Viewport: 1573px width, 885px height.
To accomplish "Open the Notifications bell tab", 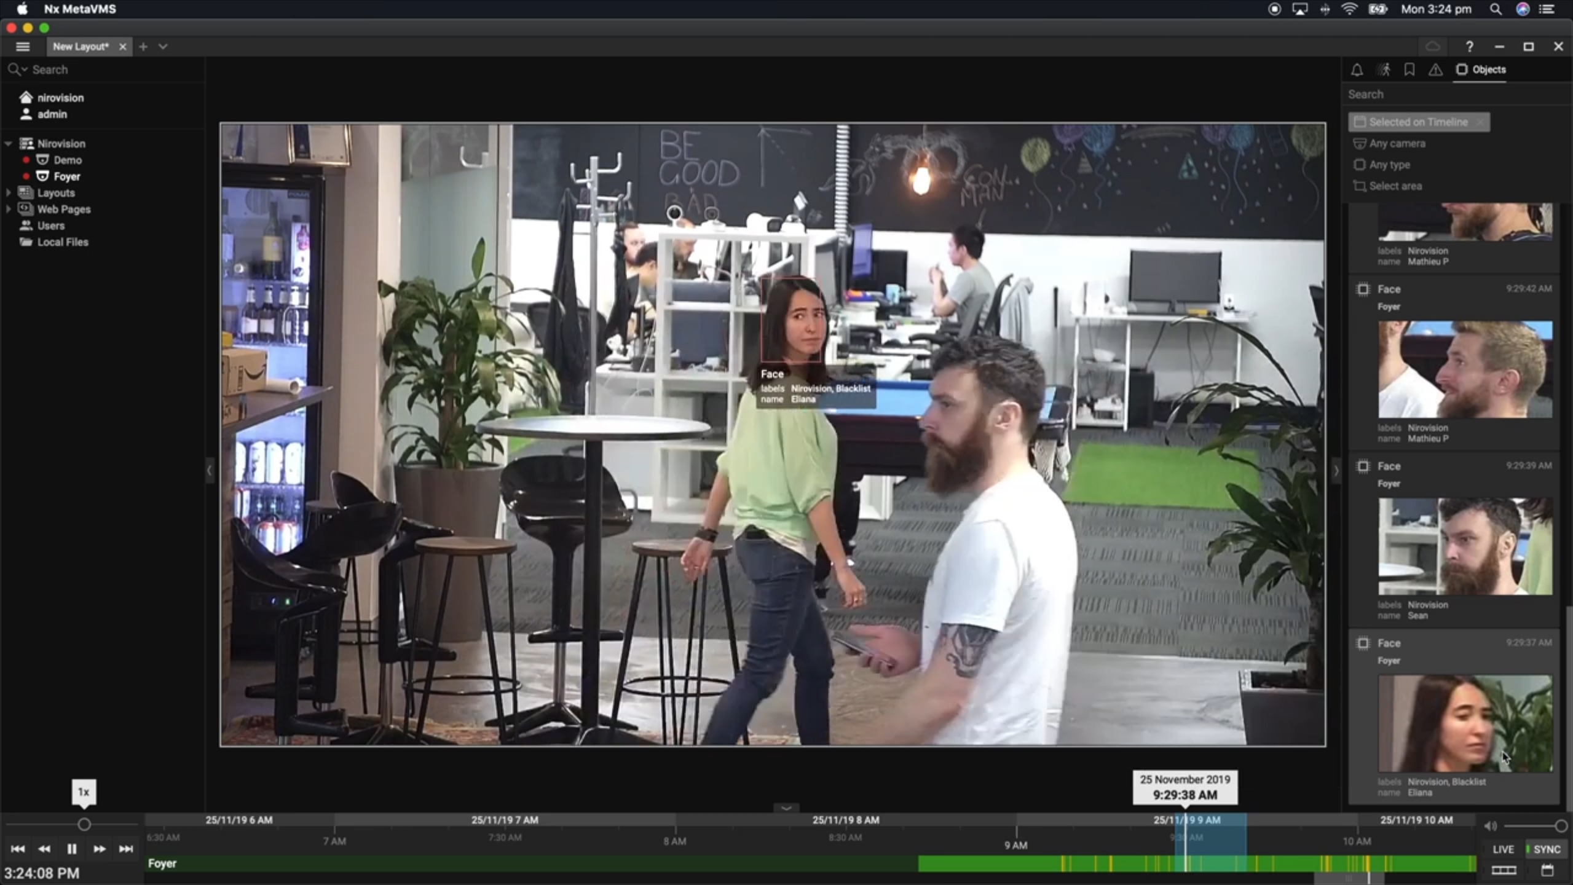I will [x=1357, y=69].
